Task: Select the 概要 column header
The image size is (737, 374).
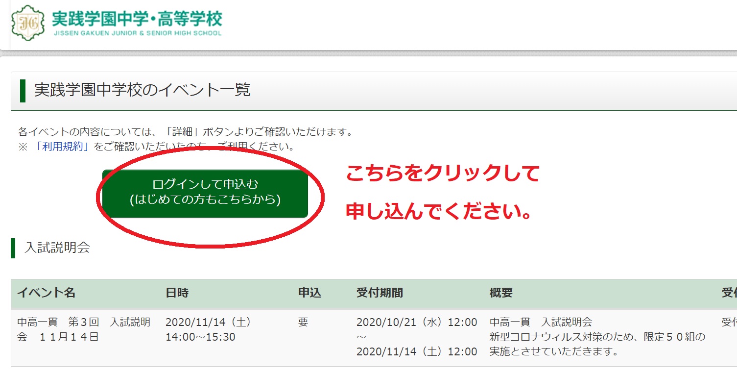Action: [x=501, y=293]
